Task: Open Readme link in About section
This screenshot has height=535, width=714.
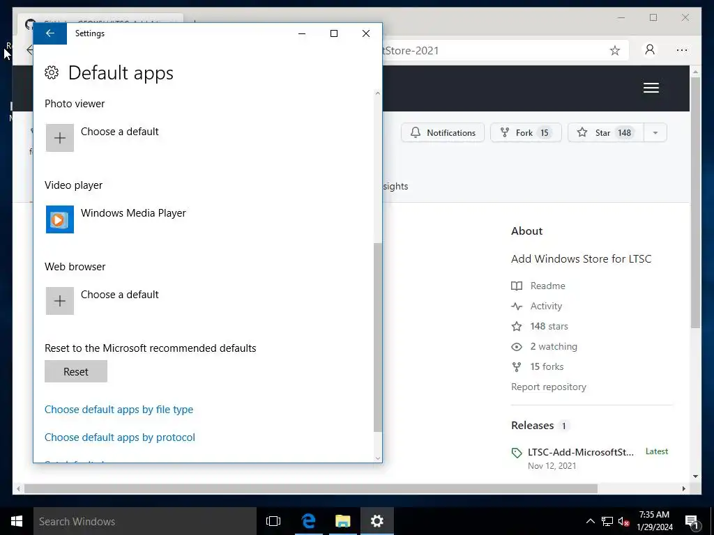Action: (547, 286)
